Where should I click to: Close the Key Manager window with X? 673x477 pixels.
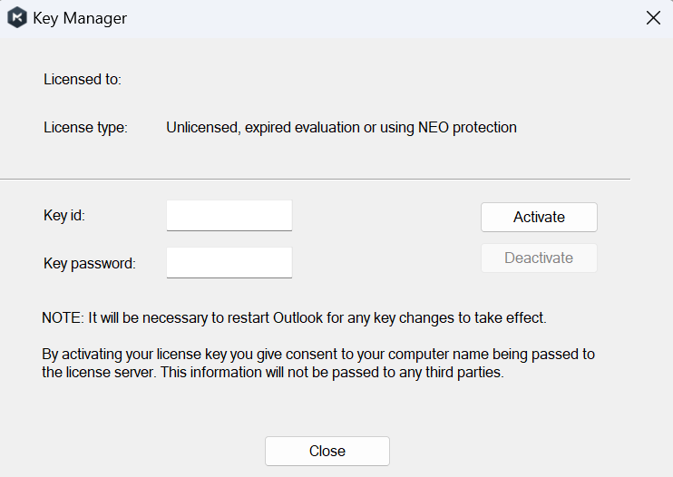[x=653, y=18]
